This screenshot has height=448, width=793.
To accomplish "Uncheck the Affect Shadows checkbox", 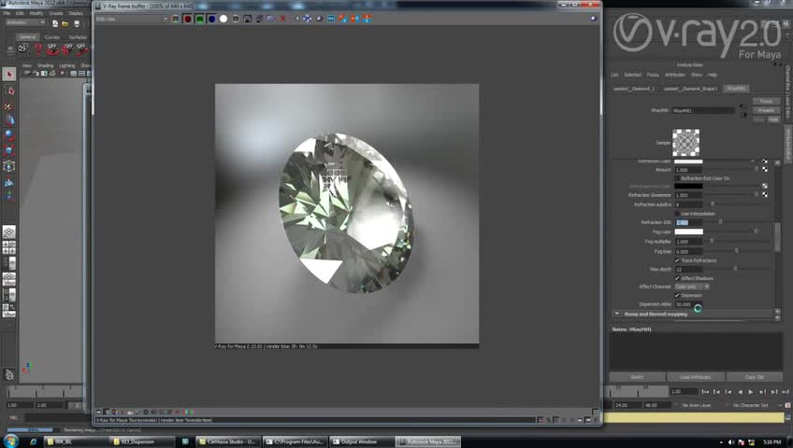I will (677, 278).
